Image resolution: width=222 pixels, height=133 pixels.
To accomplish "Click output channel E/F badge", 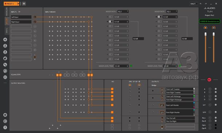I will [x=162, y=105].
